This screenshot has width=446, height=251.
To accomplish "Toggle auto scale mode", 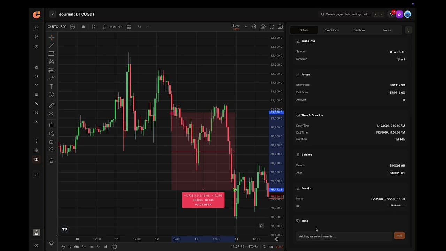I will click(279, 247).
